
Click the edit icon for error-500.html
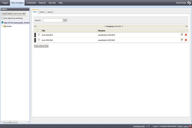tap(182, 40)
